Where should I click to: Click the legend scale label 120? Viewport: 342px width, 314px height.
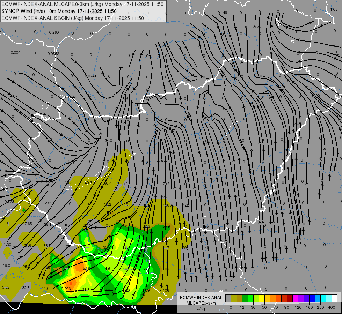point(298,307)
